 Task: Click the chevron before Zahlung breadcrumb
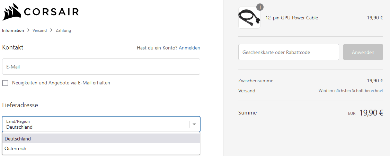[x=51, y=30]
